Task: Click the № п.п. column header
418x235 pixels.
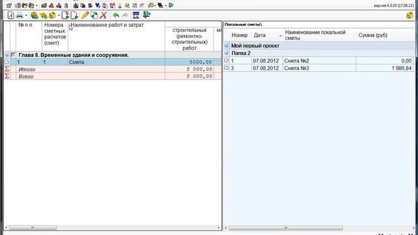Action: pyautogui.click(x=26, y=25)
